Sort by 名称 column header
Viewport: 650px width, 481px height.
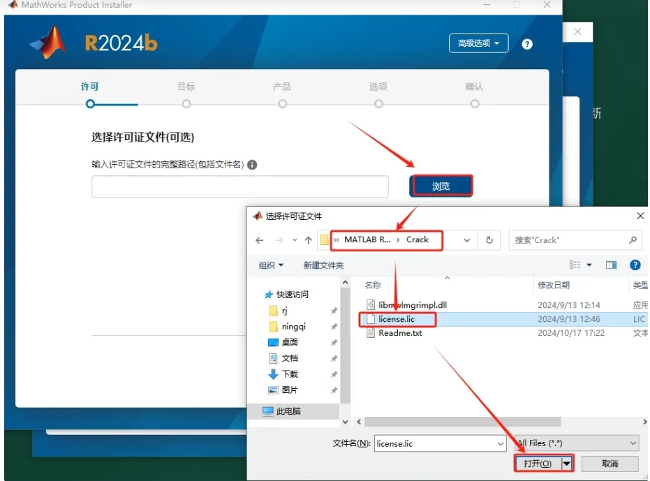(372, 286)
